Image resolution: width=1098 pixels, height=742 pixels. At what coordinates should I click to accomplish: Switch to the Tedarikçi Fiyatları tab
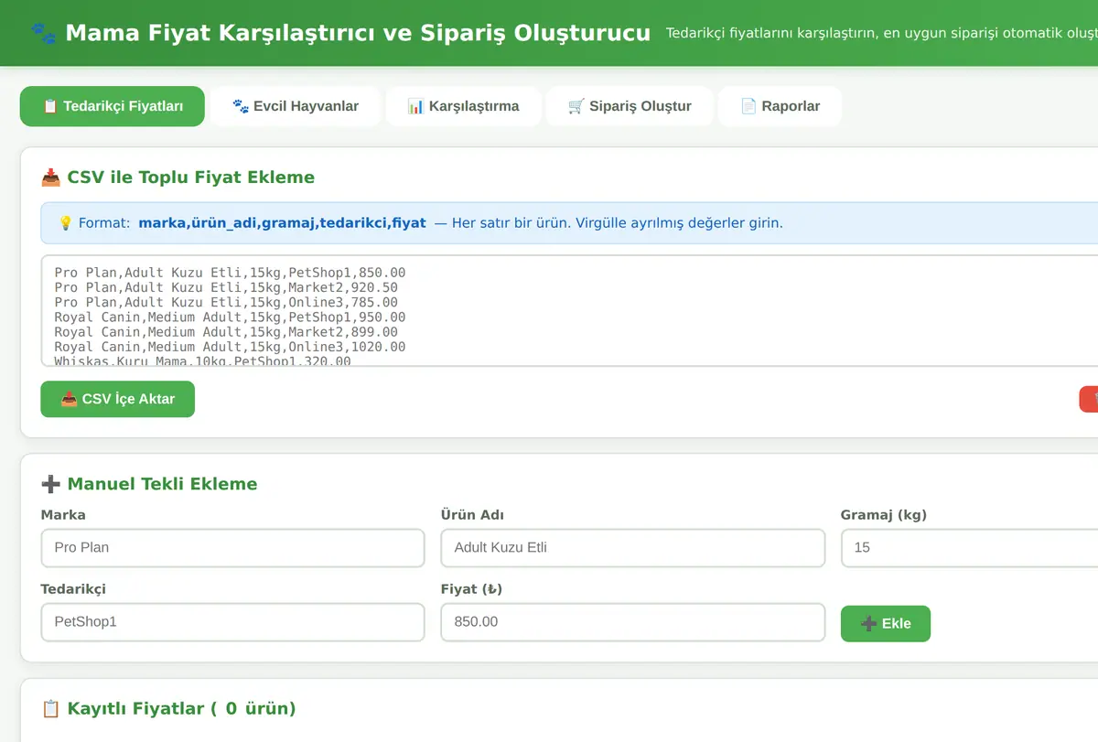[113, 106]
